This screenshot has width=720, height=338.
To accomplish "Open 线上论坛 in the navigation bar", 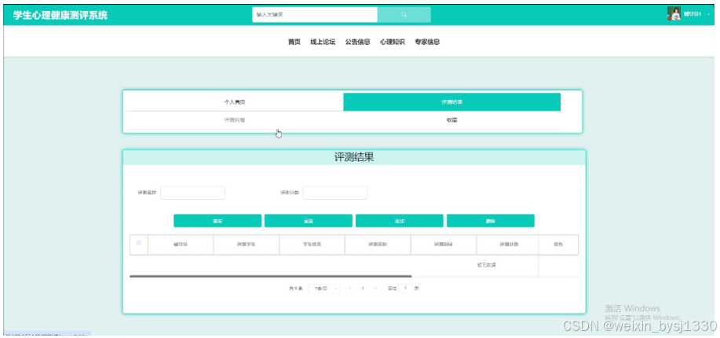I will (x=323, y=42).
